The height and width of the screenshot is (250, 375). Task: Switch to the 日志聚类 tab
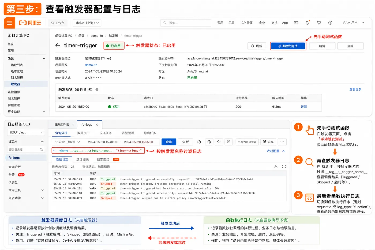(x=103, y=159)
